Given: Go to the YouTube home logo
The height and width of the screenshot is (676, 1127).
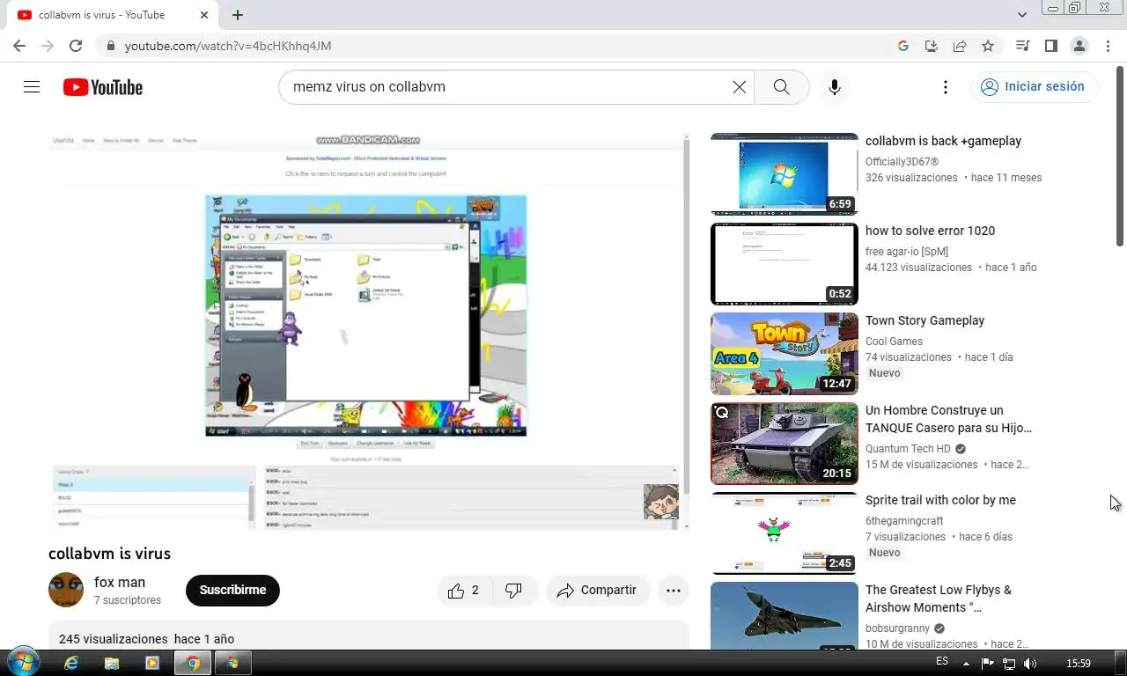Looking at the screenshot, I should (x=103, y=87).
